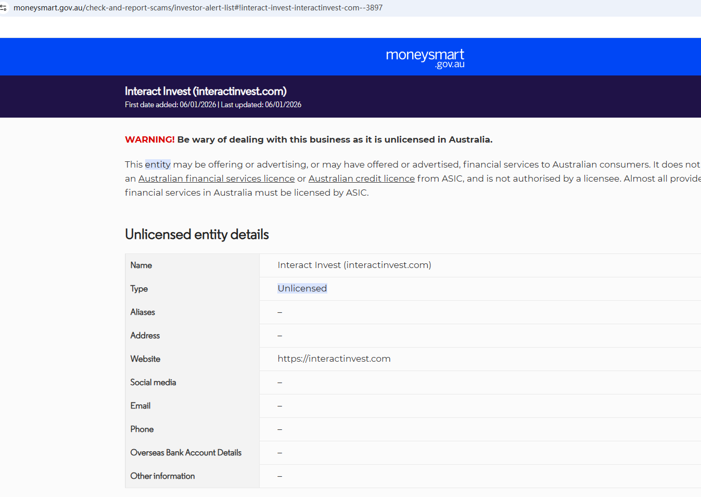Click the Email row label

tap(141, 406)
